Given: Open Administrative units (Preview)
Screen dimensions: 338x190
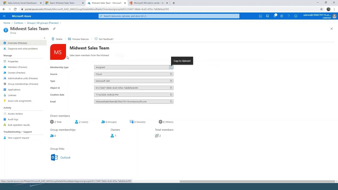Looking at the screenshot, I should pyautogui.click(x=23, y=78).
